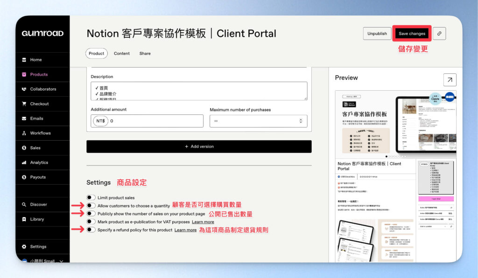This screenshot has height=278, width=478.
Task: Open Emails in the sidebar
Action: pos(42,118)
